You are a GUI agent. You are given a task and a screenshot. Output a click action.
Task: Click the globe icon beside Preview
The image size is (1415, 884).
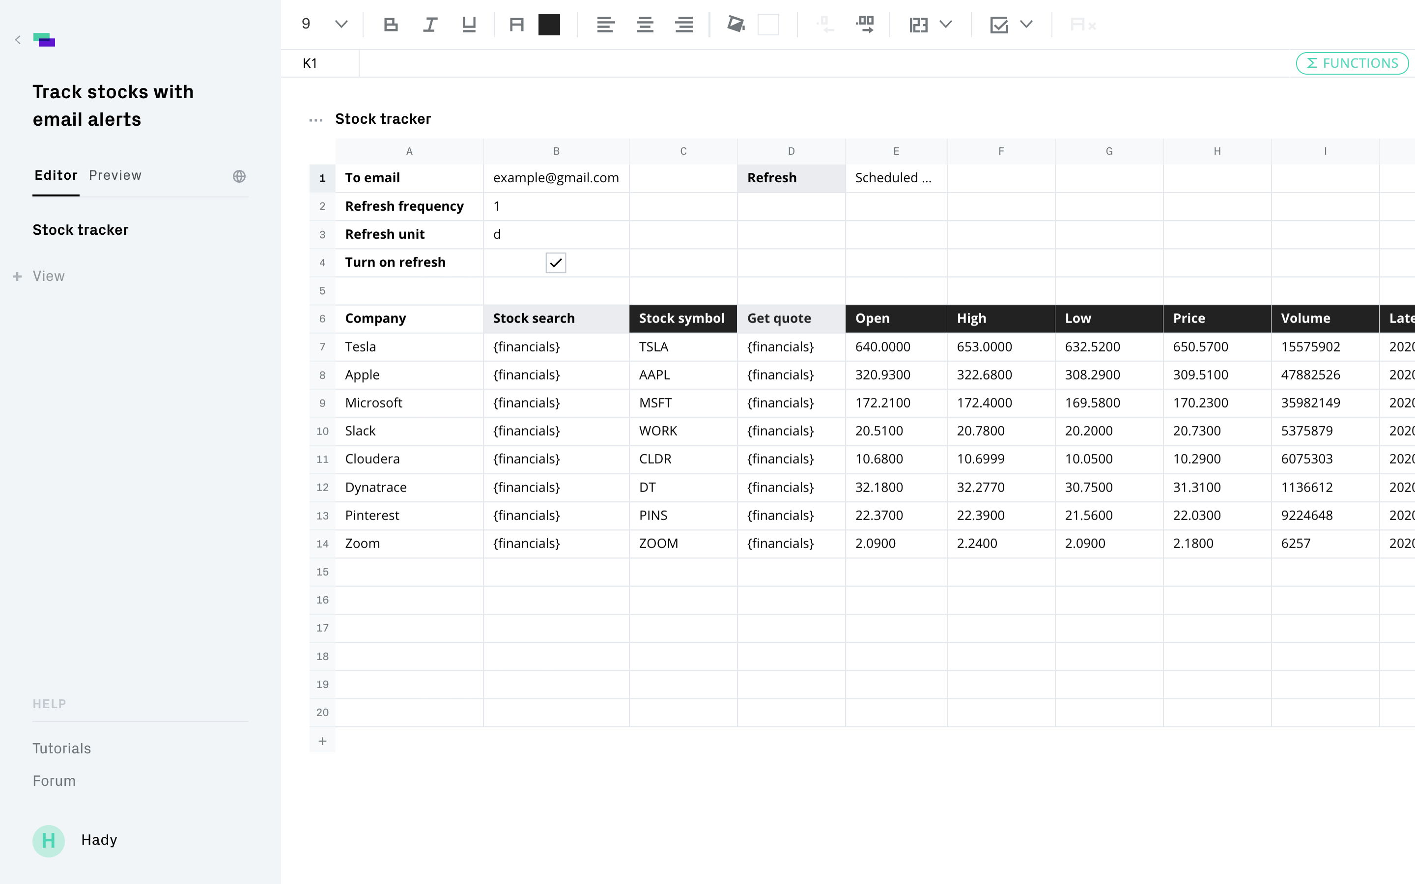(239, 176)
